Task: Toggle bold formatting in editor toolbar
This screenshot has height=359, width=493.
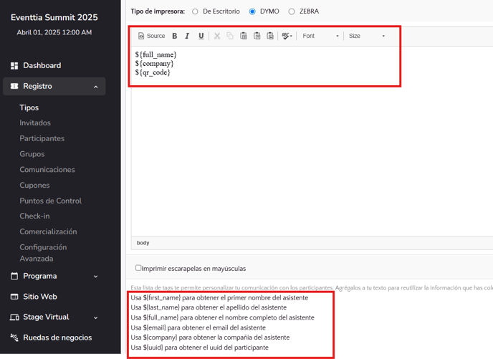Action: click(x=174, y=36)
